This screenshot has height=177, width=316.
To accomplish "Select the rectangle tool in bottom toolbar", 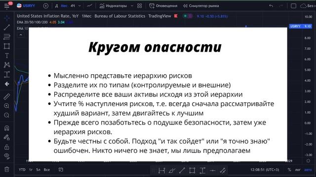I will (x=192, y=171).
